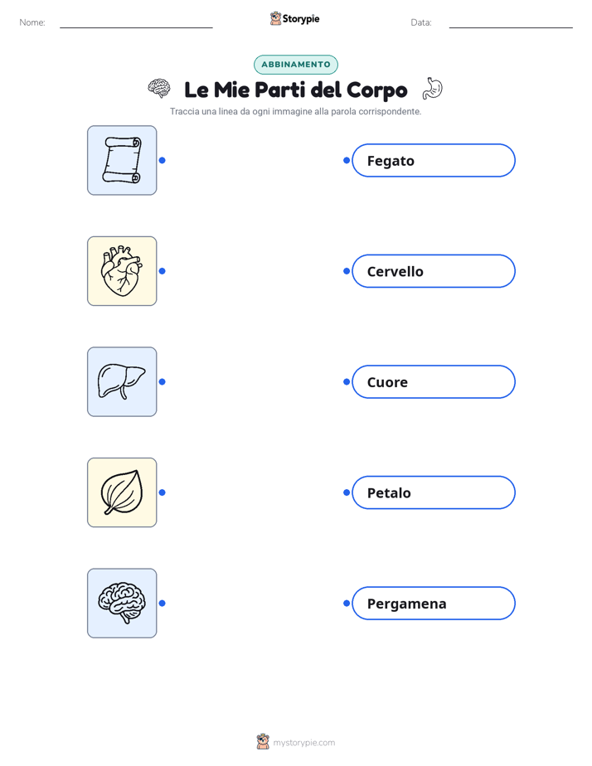Click the scroll parchment picture

coord(122,160)
